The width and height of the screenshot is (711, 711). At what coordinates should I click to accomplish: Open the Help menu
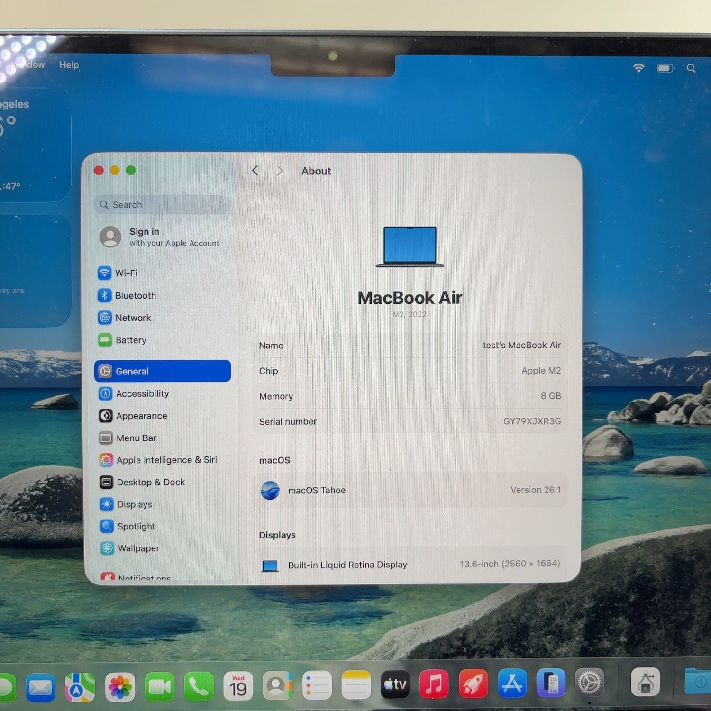click(x=69, y=65)
